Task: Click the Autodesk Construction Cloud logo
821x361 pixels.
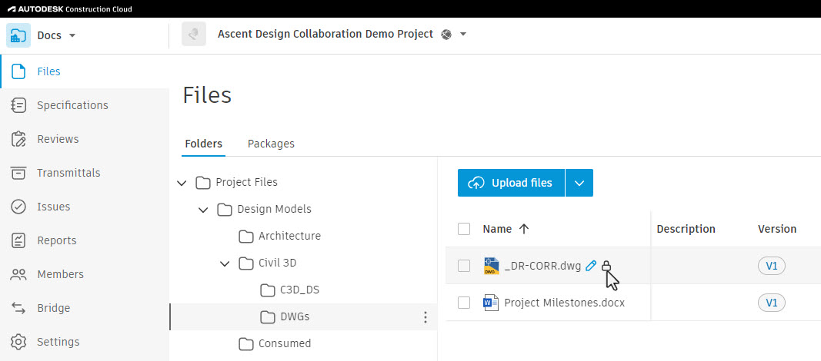Action: 70,9
